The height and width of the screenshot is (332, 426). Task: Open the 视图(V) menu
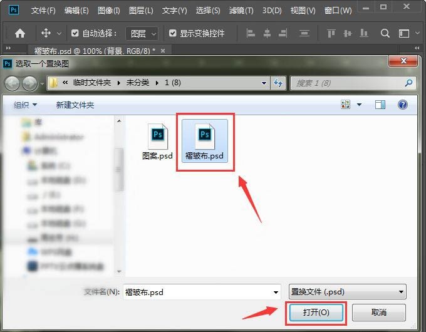click(303, 10)
